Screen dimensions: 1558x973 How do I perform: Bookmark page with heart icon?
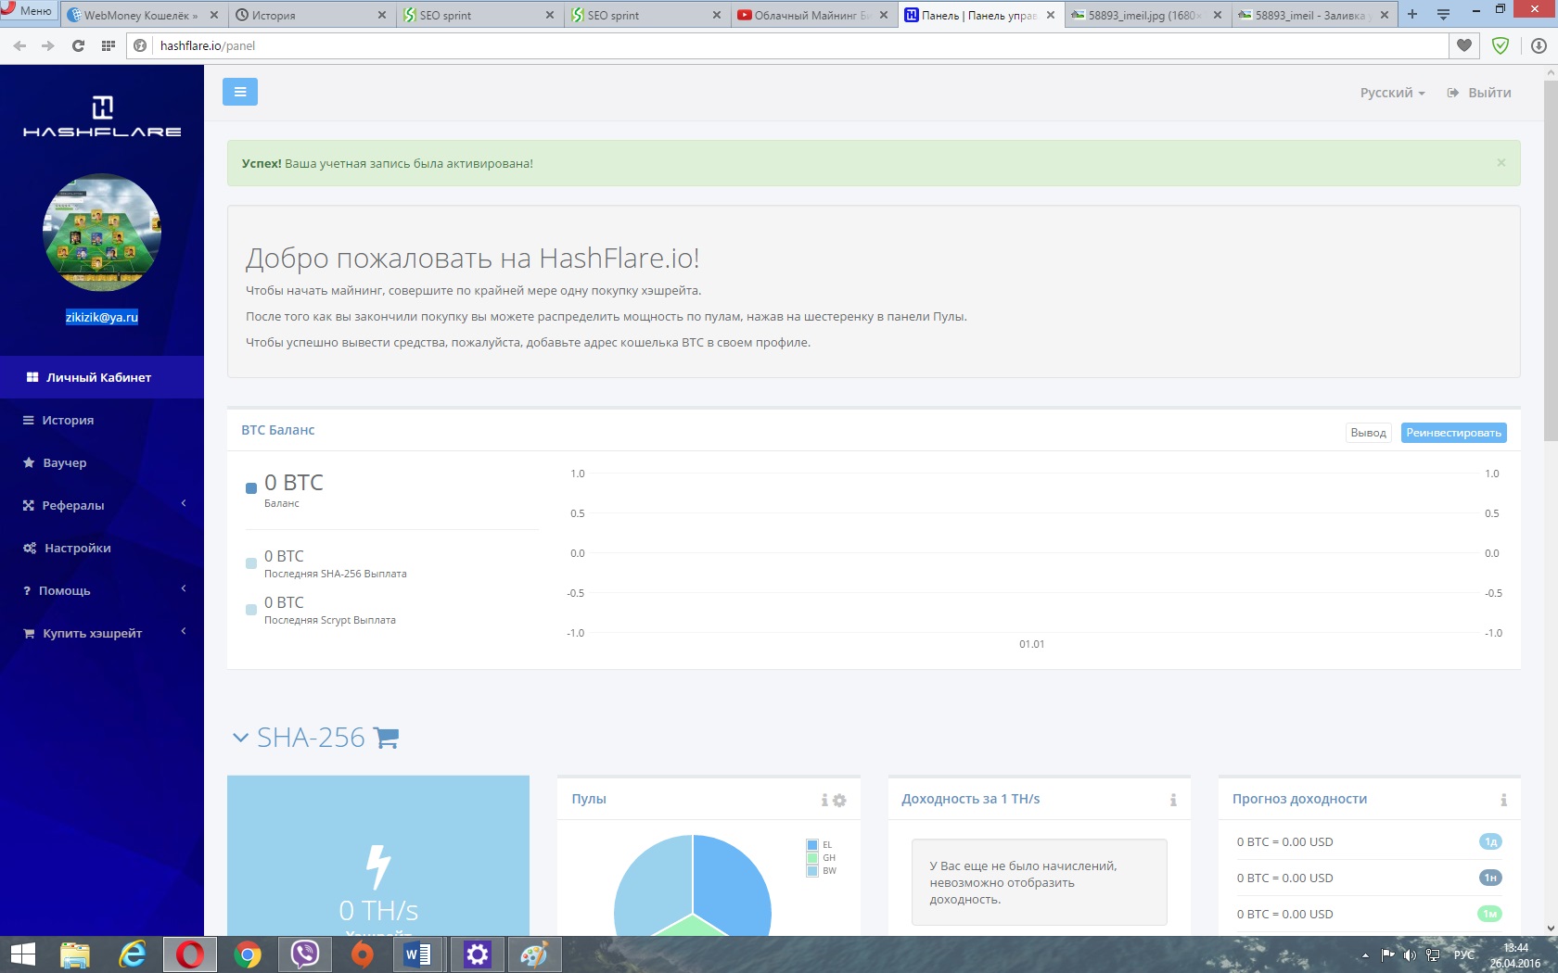pyautogui.click(x=1464, y=45)
